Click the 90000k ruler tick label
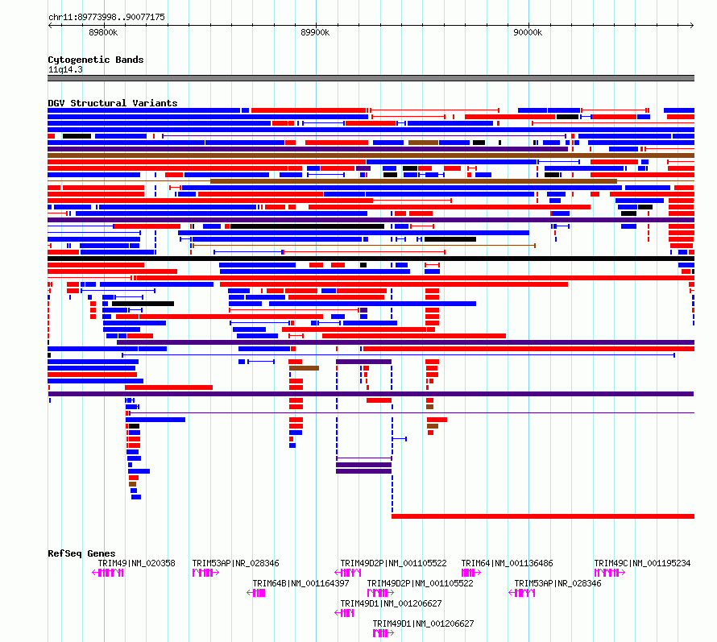The width and height of the screenshot is (717, 642). click(x=528, y=32)
